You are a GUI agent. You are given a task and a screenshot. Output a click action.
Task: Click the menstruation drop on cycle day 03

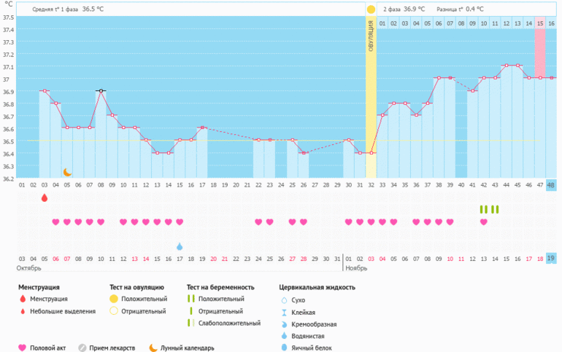(x=45, y=198)
